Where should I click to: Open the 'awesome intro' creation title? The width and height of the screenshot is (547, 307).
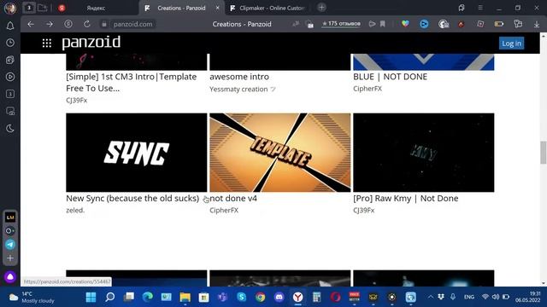(239, 77)
